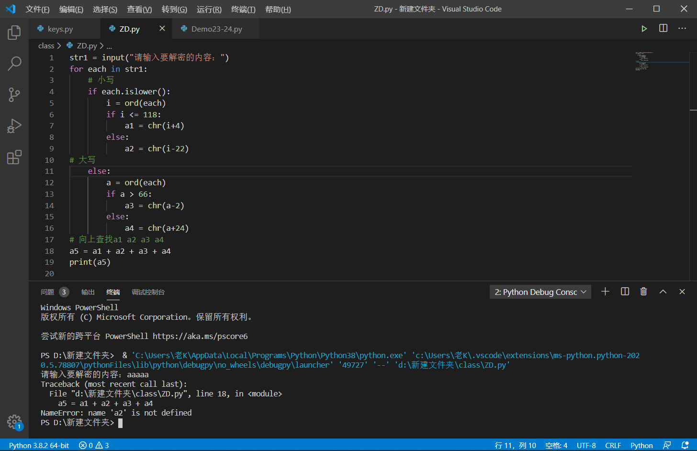This screenshot has height=451, width=697.
Task: Open the Run and Debug view
Action: 14,126
